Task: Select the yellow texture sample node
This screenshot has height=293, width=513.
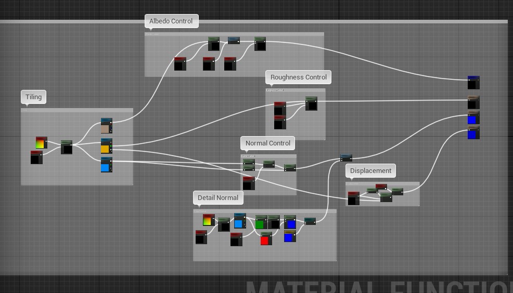Action: pos(107,146)
